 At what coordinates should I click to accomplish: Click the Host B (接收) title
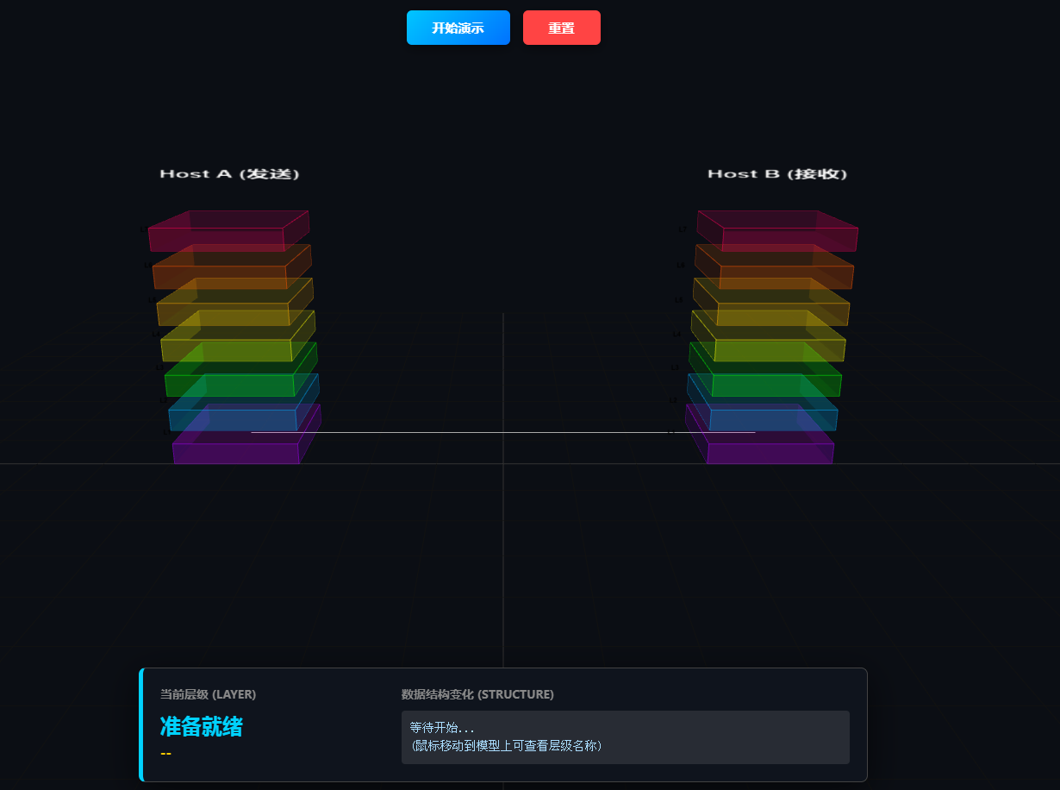click(777, 173)
